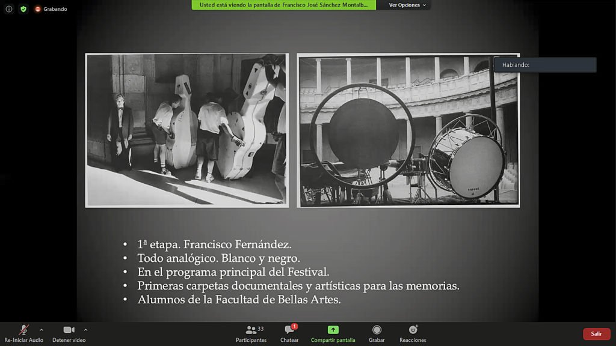The height and width of the screenshot is (346, 616).
Task: Click the meeting information icon
Action: [9, 9]
